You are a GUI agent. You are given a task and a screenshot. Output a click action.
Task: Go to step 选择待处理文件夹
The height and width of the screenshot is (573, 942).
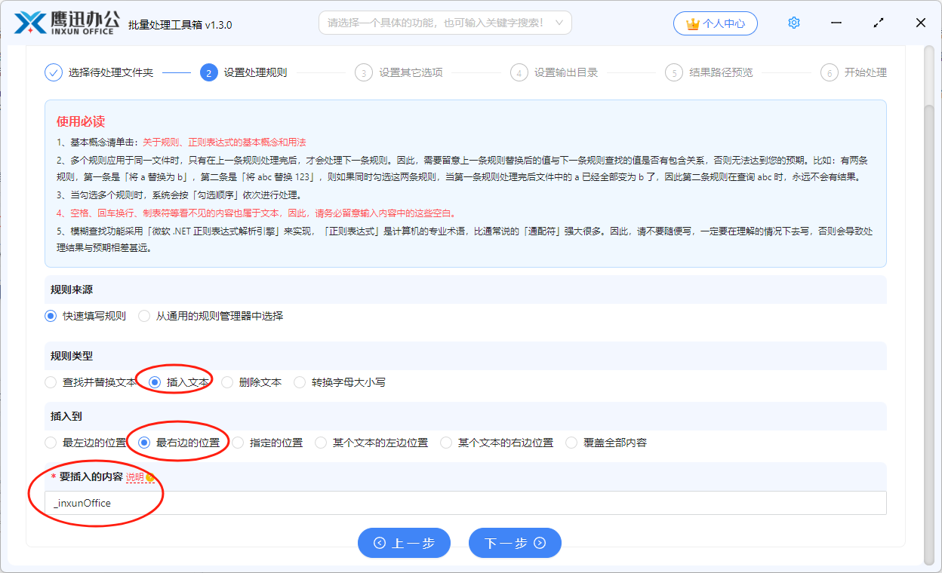pyautogui.click(x=111, y=72)
